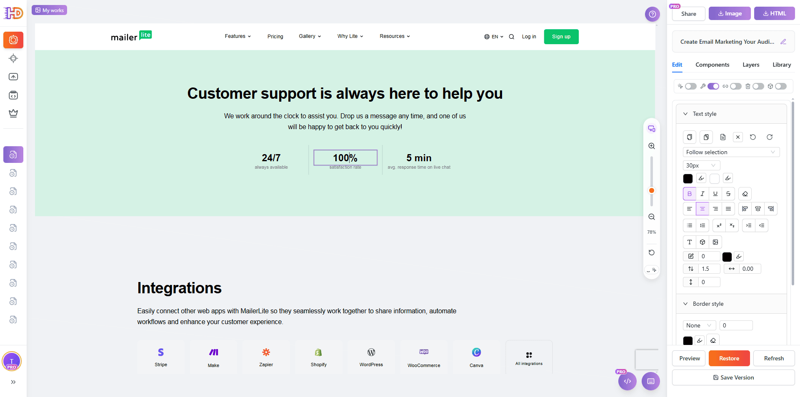Enable the trash delete toggle
This screenshot has height=397, width=800.
758,86
